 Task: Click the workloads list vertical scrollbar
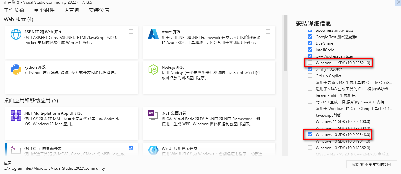[285, 42]
